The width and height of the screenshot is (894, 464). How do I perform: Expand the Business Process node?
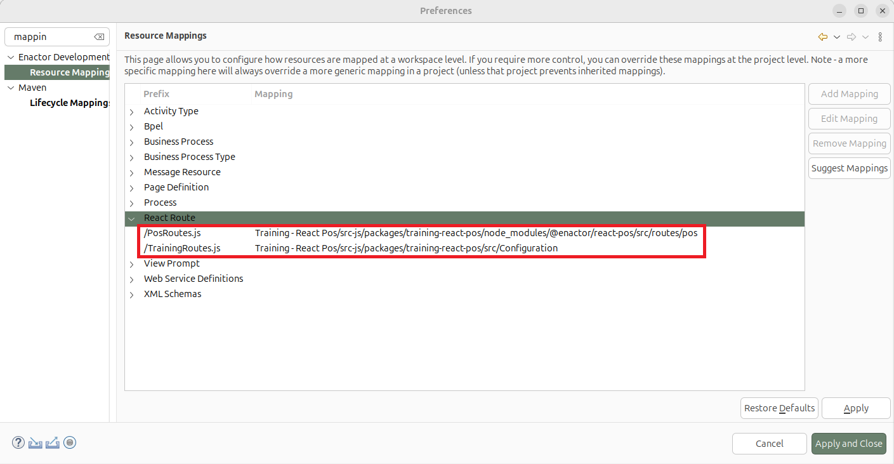(131, 142)
